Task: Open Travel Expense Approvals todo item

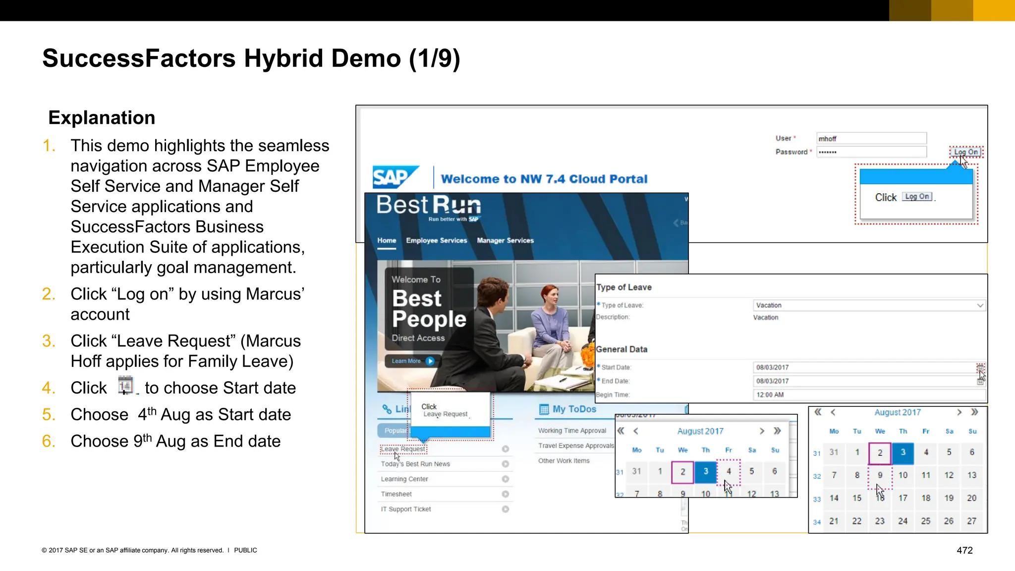Action: pos(576,446)
